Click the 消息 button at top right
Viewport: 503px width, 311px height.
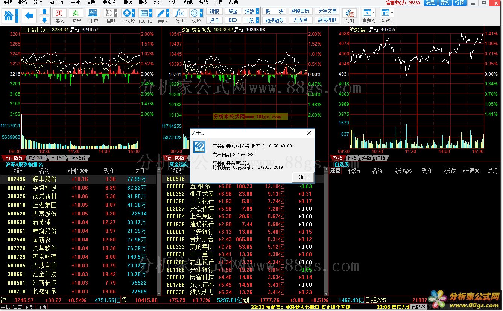coord(430,2)
